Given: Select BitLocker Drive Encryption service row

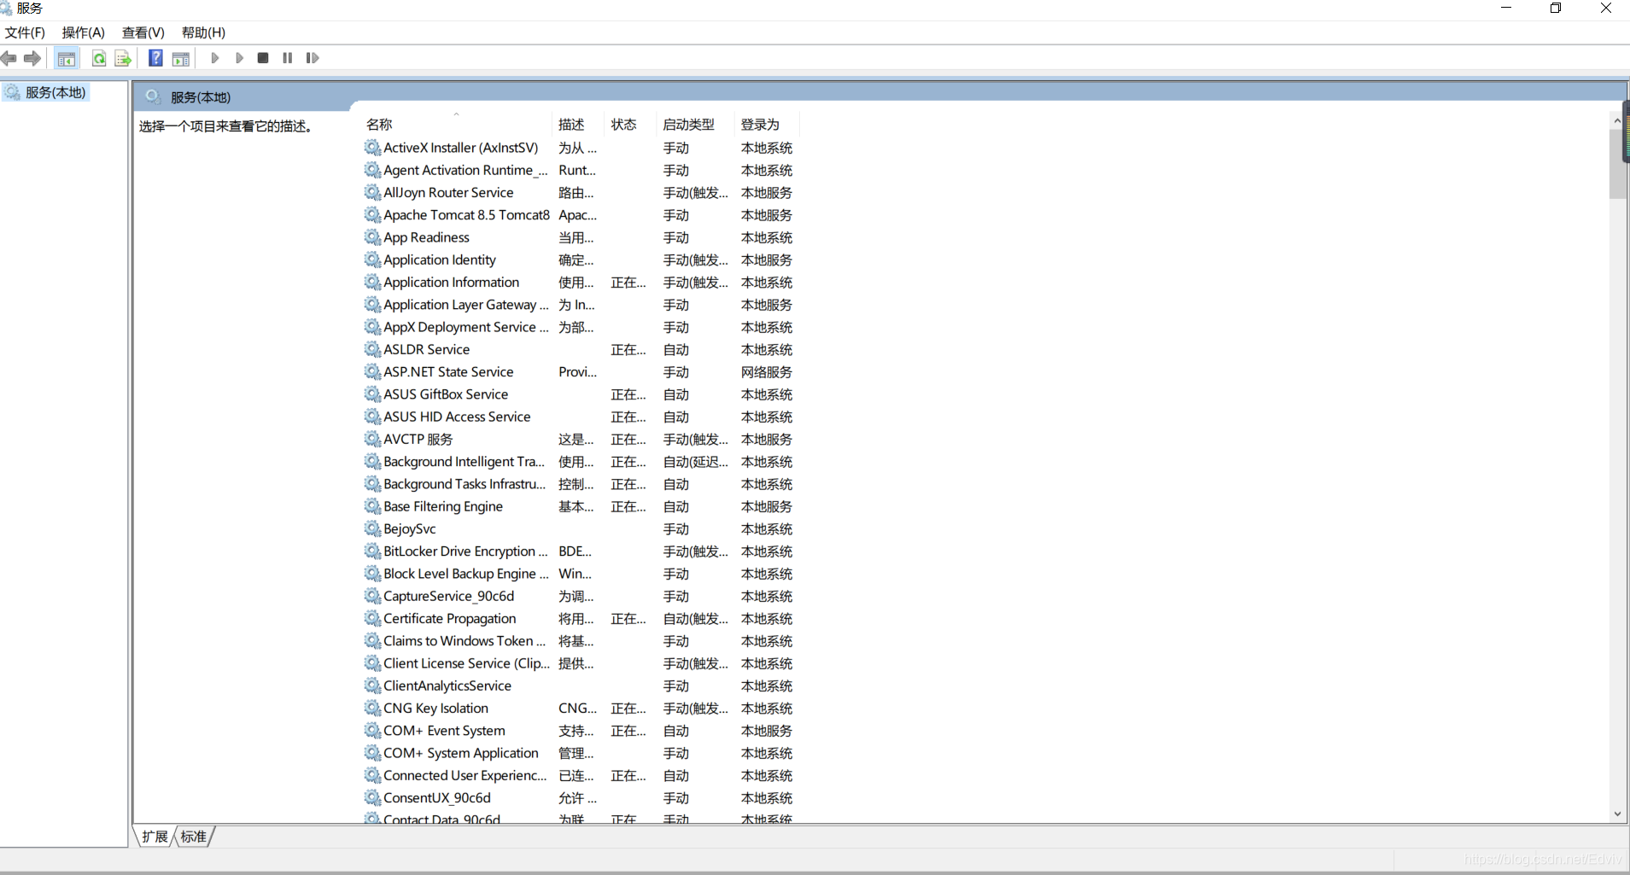Looking at the screenshot, I should (x=581, y=551).
